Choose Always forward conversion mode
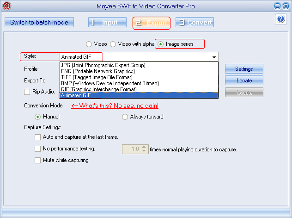 coord(125,117)
